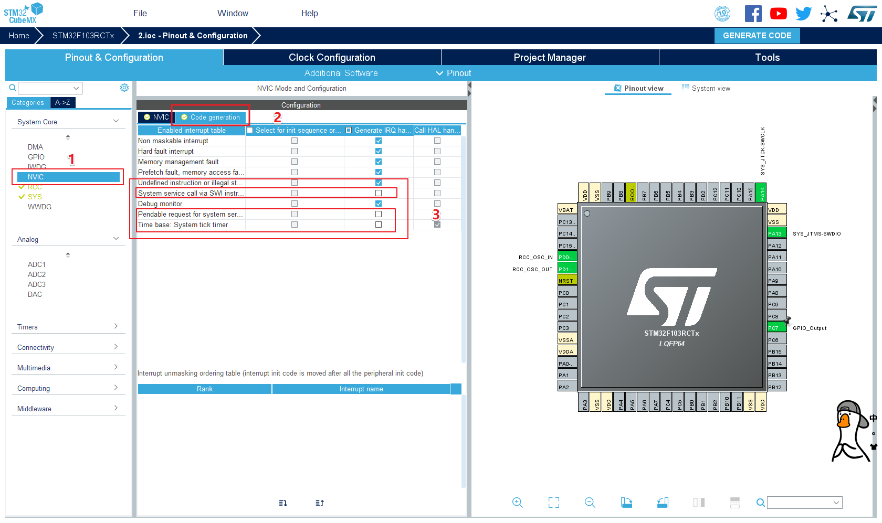Image resolution: width=882 pixels, height=523 pixels.
Task: Open the File menu
Action: (x=140, y=13)
